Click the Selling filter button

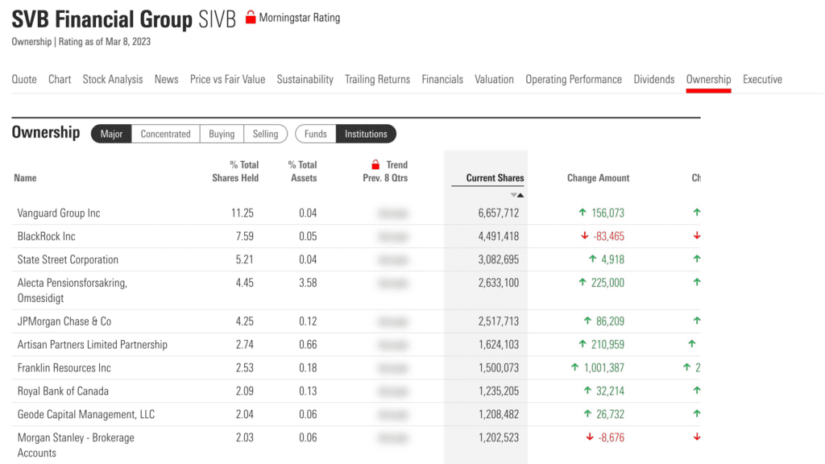click(265, 134)
